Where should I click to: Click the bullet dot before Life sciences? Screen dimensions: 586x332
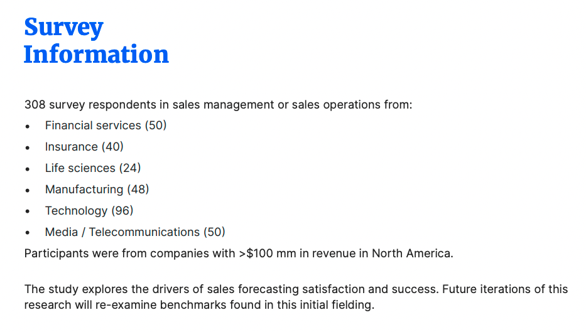point(27,169)
